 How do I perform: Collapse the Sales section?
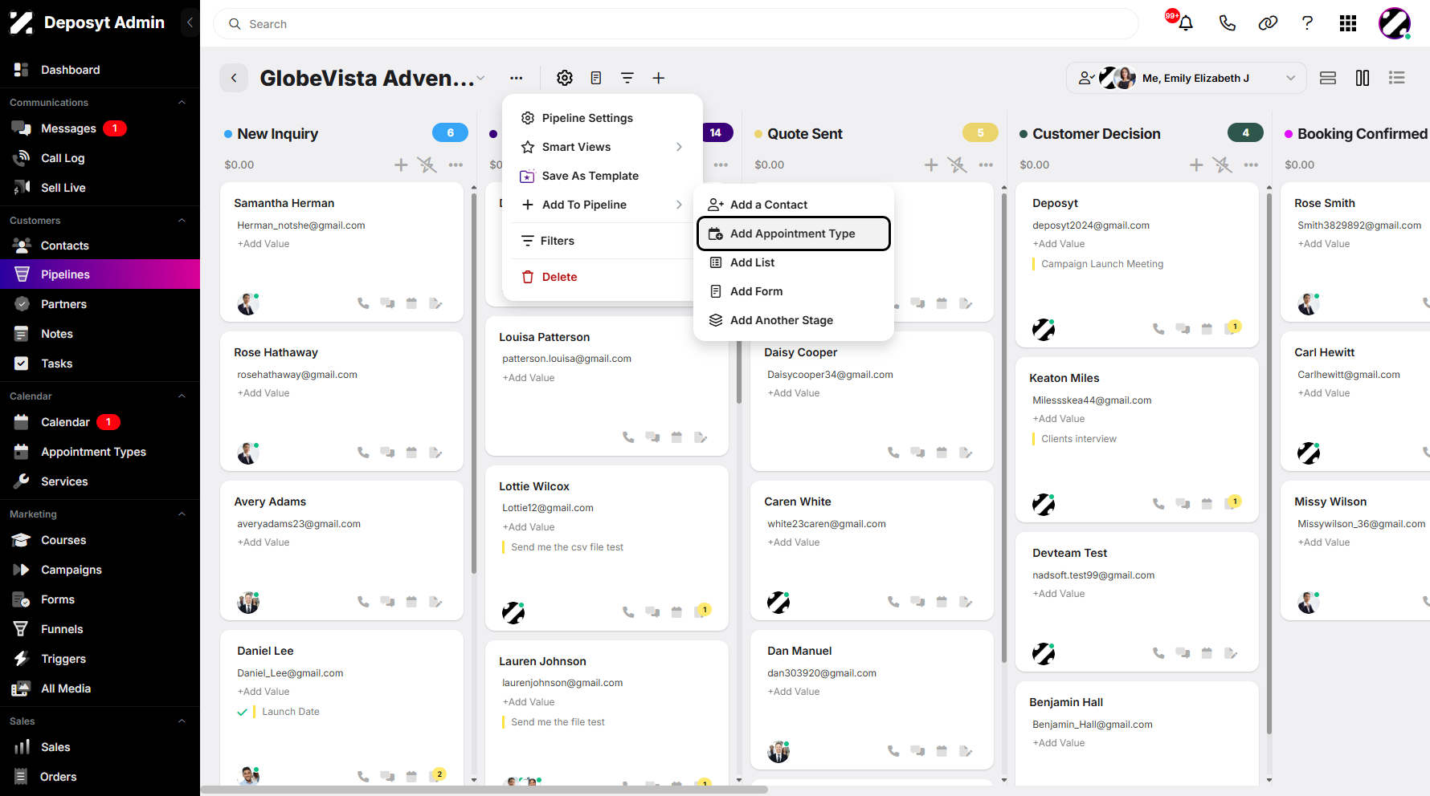pos(182,721)
